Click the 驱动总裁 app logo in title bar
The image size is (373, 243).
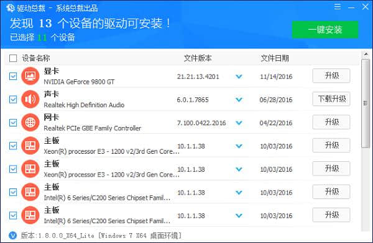[x=11, y=8]
